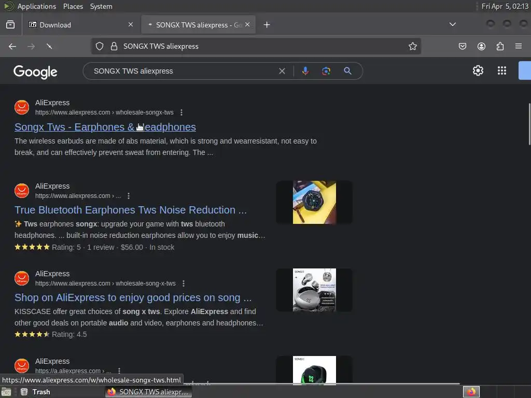531x398 pixels.
Task: Open the silver SONGX earbuds thumbnail
Action: [x=314, y=290]
